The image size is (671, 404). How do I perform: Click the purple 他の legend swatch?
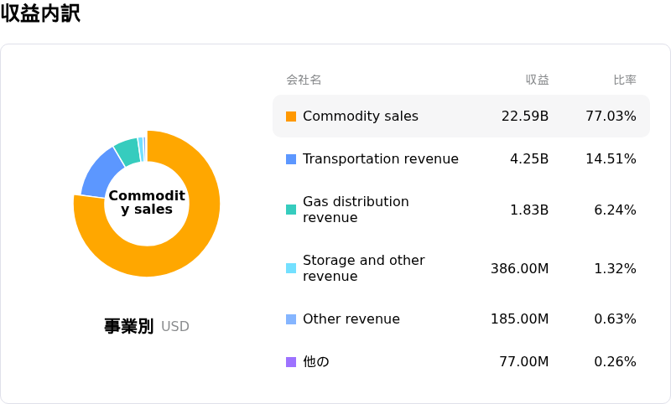coord(291,362)
